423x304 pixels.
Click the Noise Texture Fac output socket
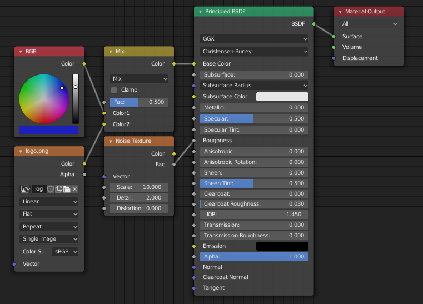[174, 165]
